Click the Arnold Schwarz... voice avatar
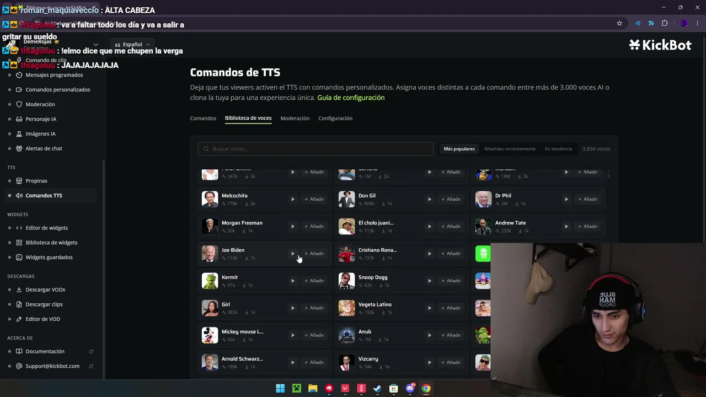706x397 pixels. (x=210, y=362)
